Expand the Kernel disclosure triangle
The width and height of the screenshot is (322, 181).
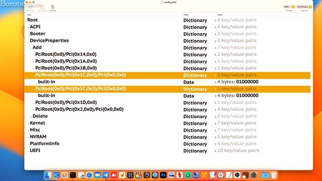[29, 123]
